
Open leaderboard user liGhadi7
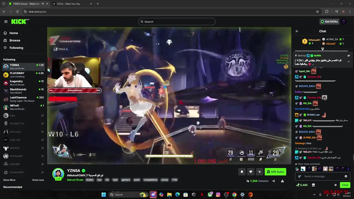[331, 44]
